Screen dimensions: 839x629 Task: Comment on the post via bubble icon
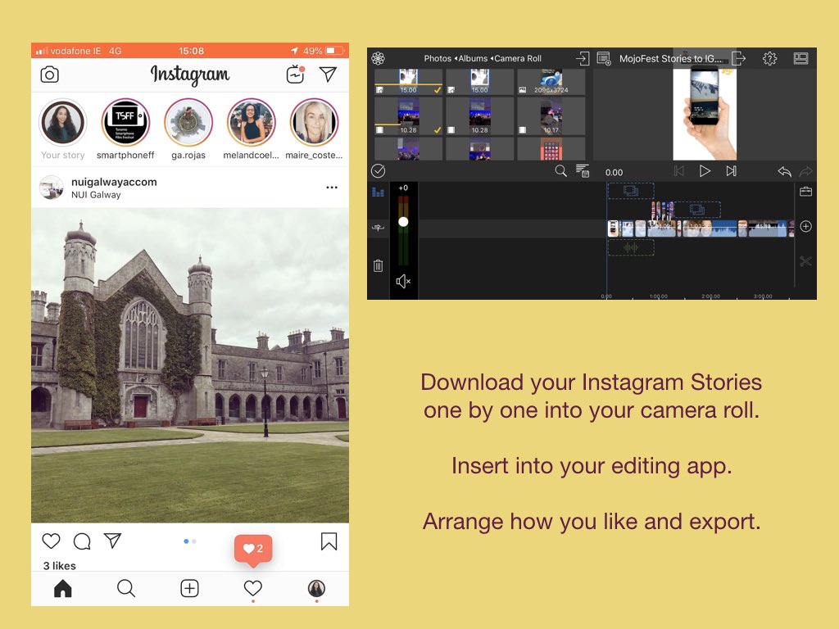[82, 541]
